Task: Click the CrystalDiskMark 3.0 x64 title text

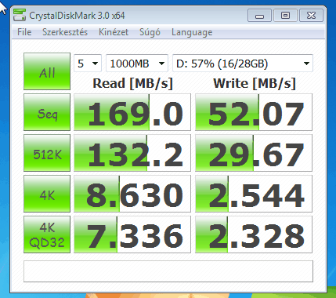Action: pyautogui.click(x=77, y=16)
